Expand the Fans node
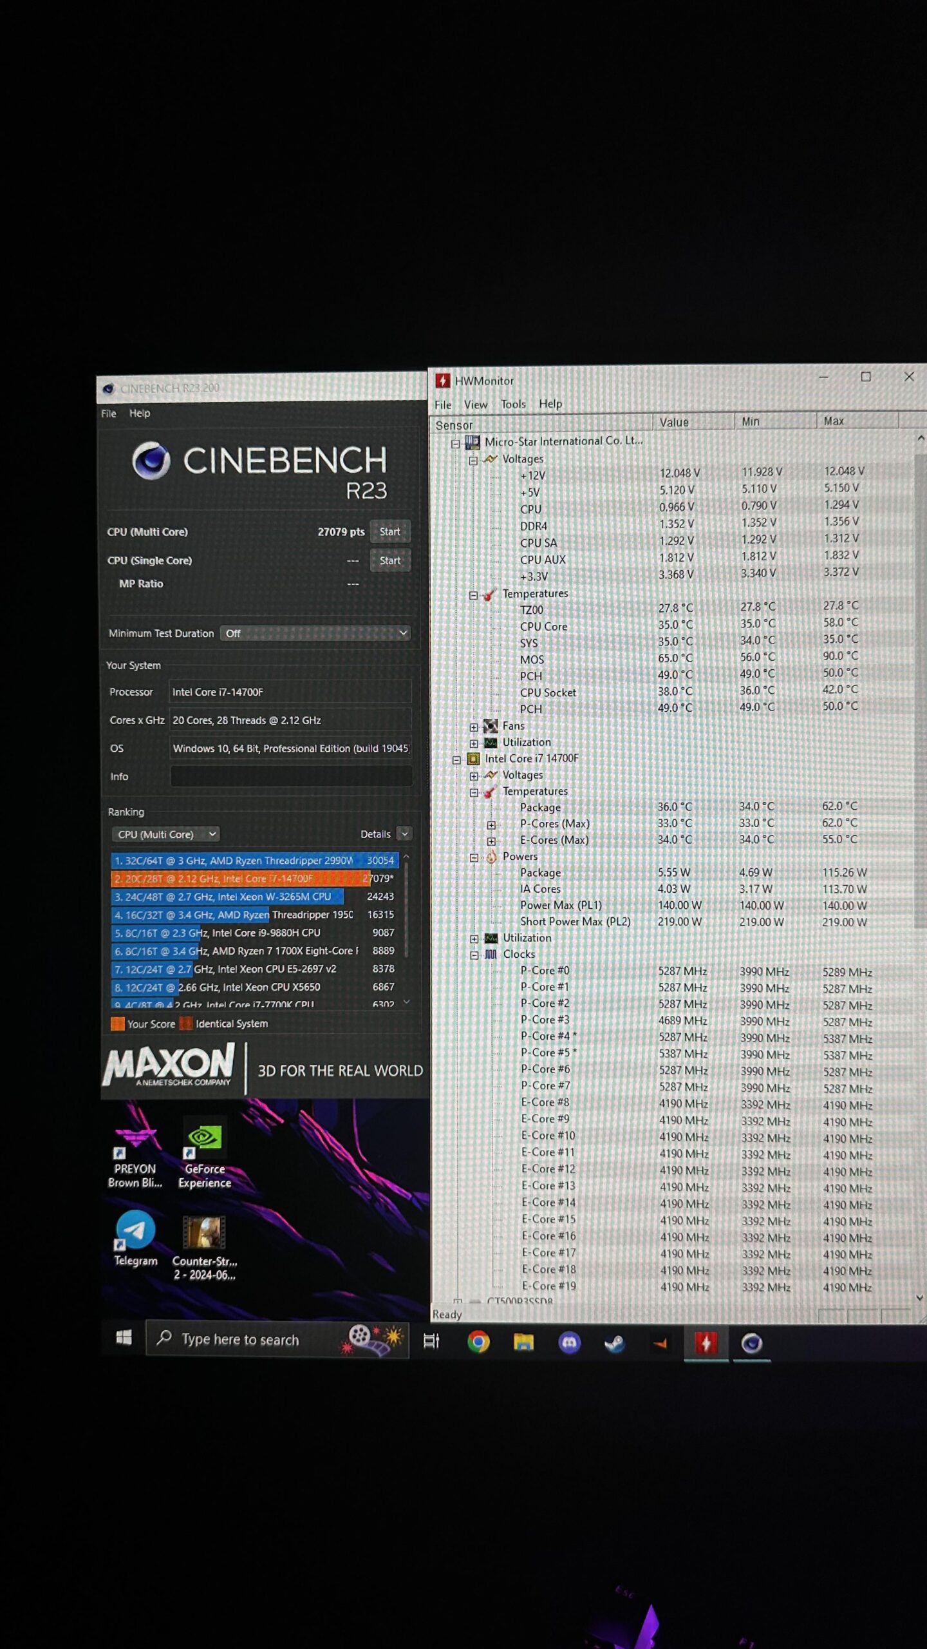The image size is (927, 1649). [474, 727]
